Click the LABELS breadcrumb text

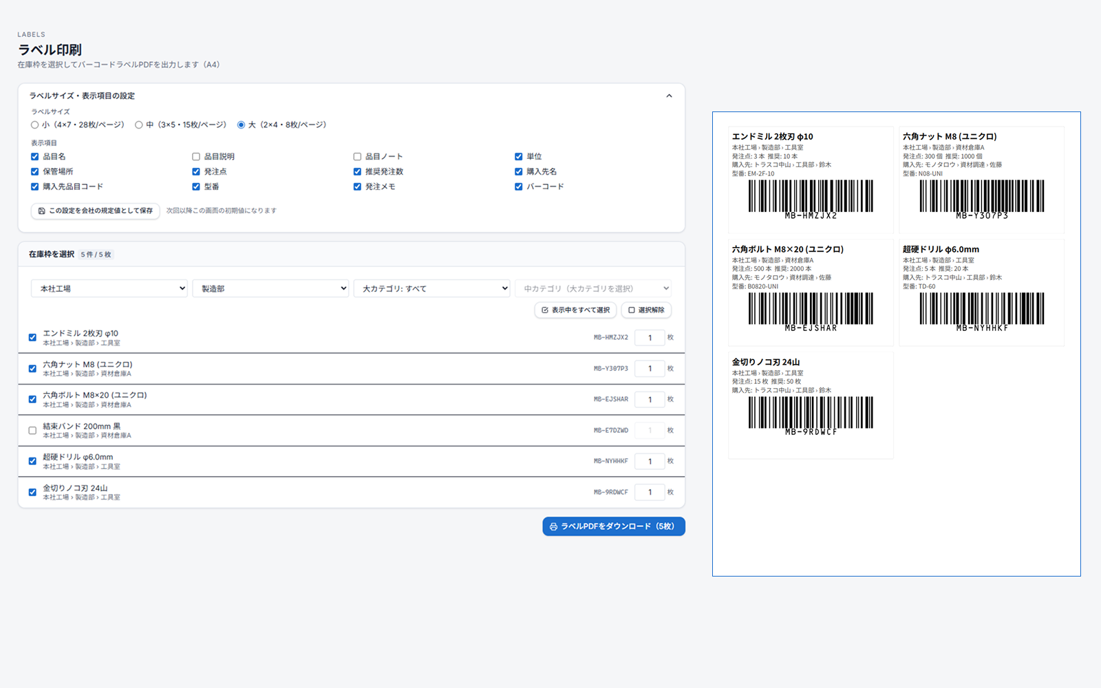coord(32,34)
